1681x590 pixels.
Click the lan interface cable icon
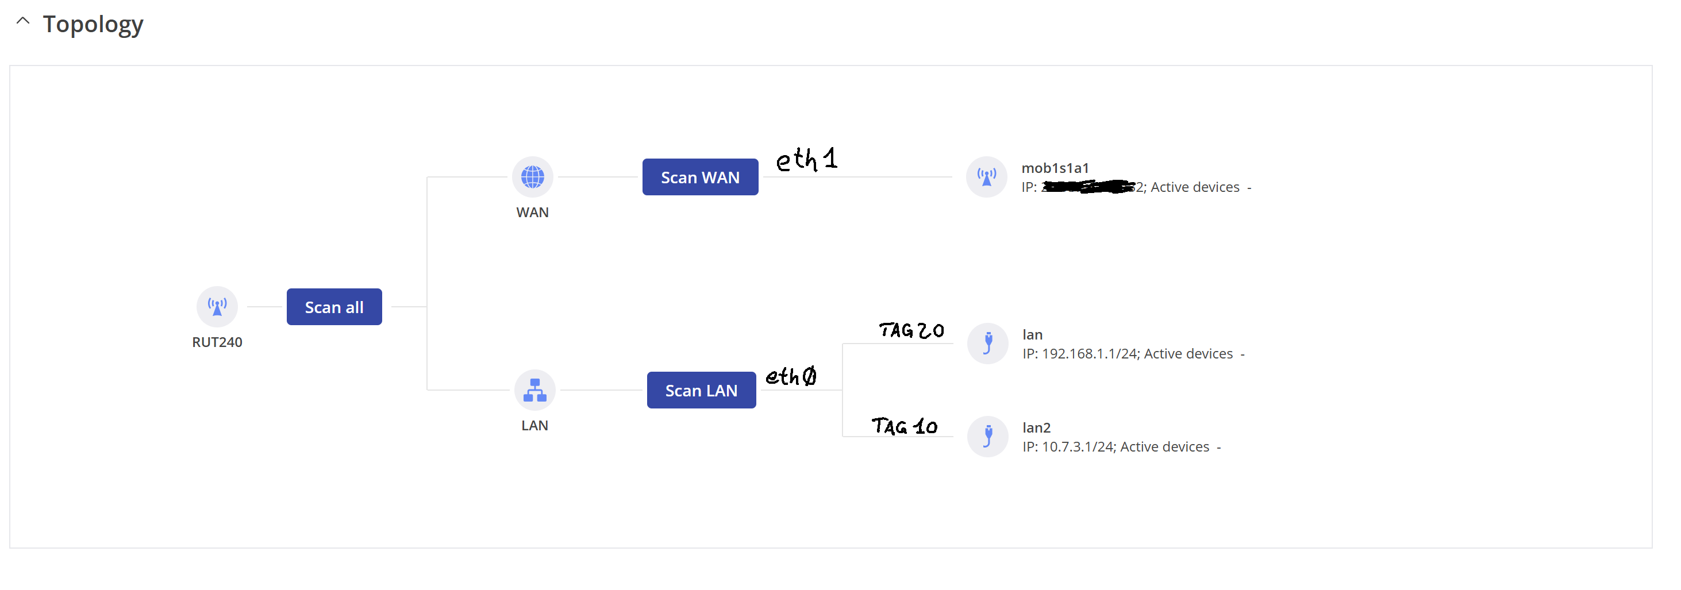(987, 344)
